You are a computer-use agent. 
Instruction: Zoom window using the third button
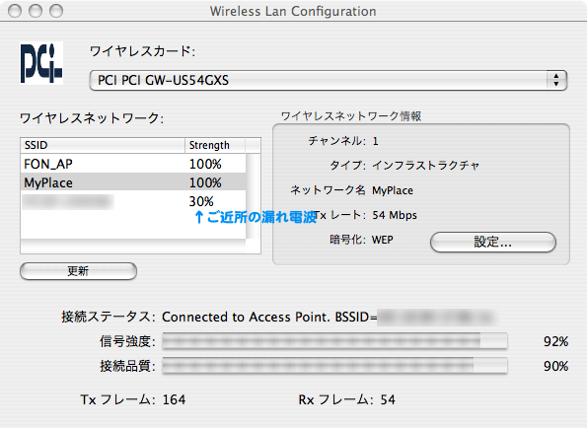(56, 11)
